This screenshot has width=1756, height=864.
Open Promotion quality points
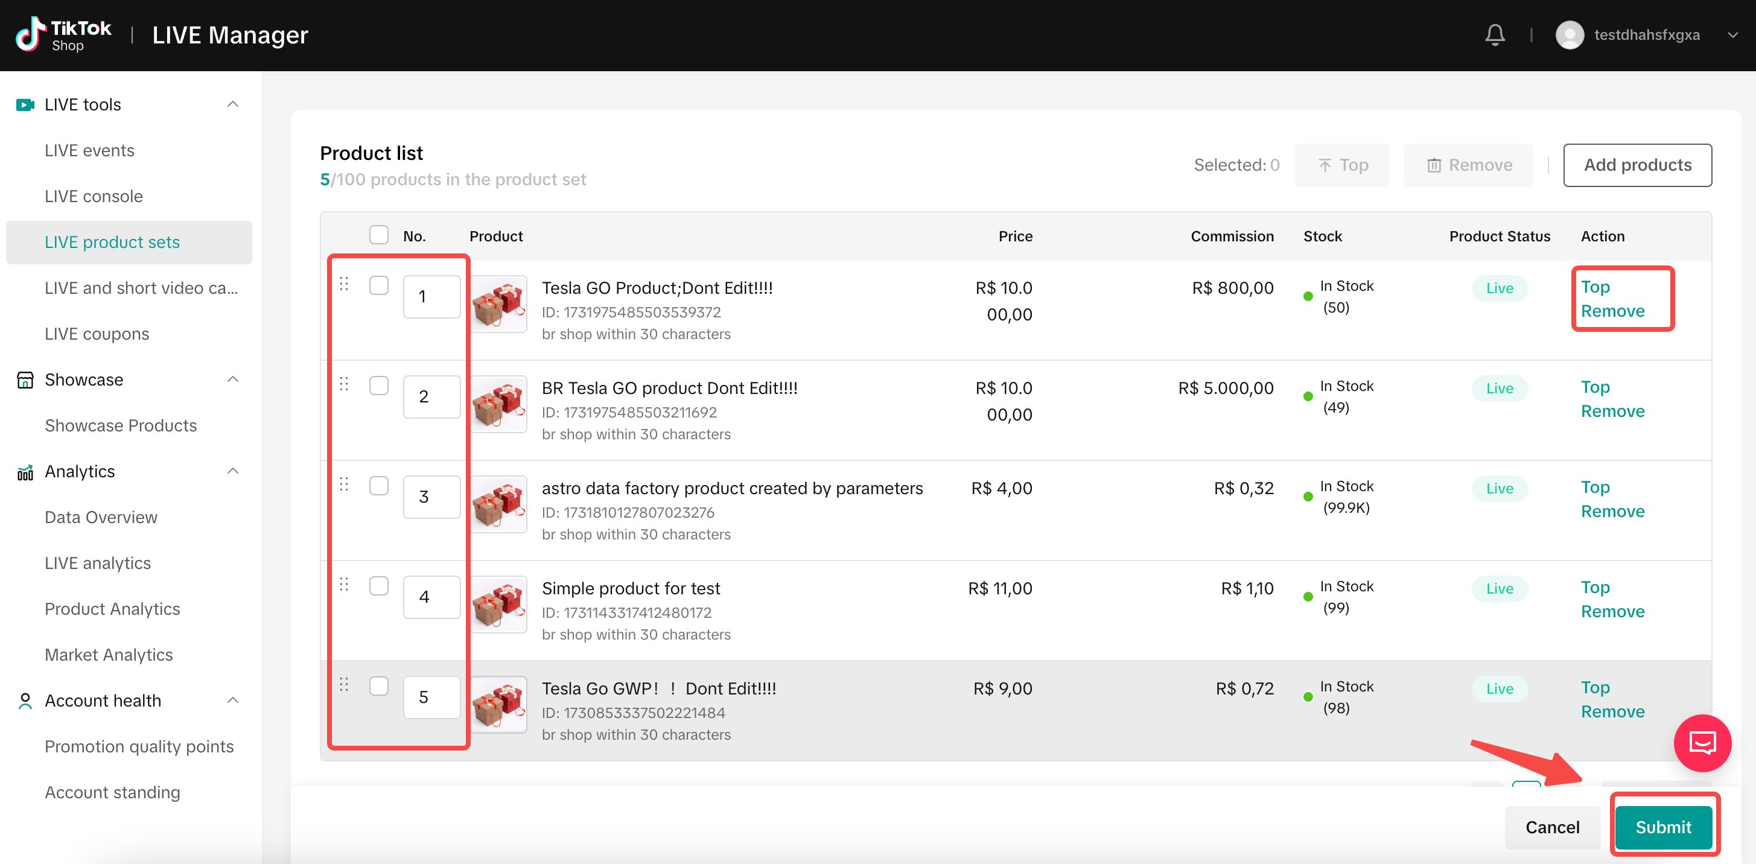coord(139,746)
